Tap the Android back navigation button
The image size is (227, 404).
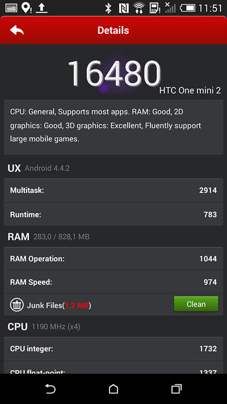pyautogui.click(x=50, y=389)
